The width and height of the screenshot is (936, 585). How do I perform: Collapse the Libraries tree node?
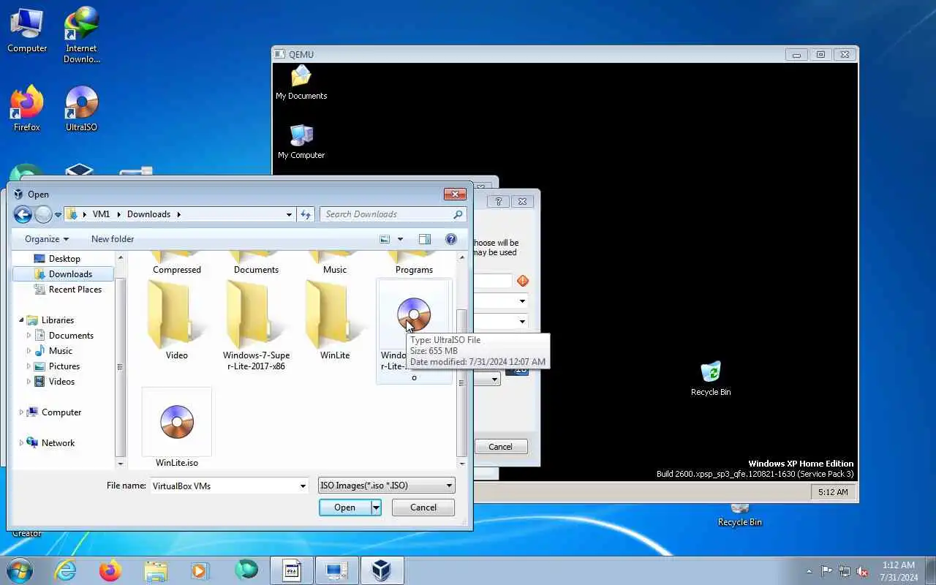(x=20, y=320)
